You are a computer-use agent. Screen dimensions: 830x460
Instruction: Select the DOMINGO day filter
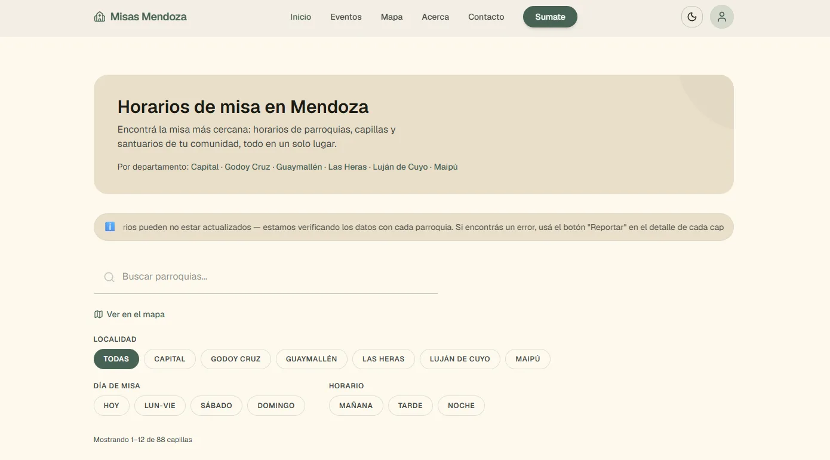click(276, 405)
